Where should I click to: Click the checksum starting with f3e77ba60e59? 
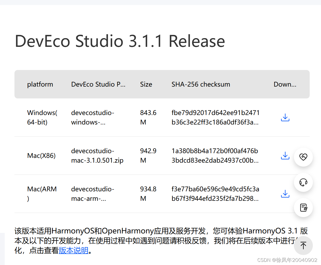(x=215, y=194)
